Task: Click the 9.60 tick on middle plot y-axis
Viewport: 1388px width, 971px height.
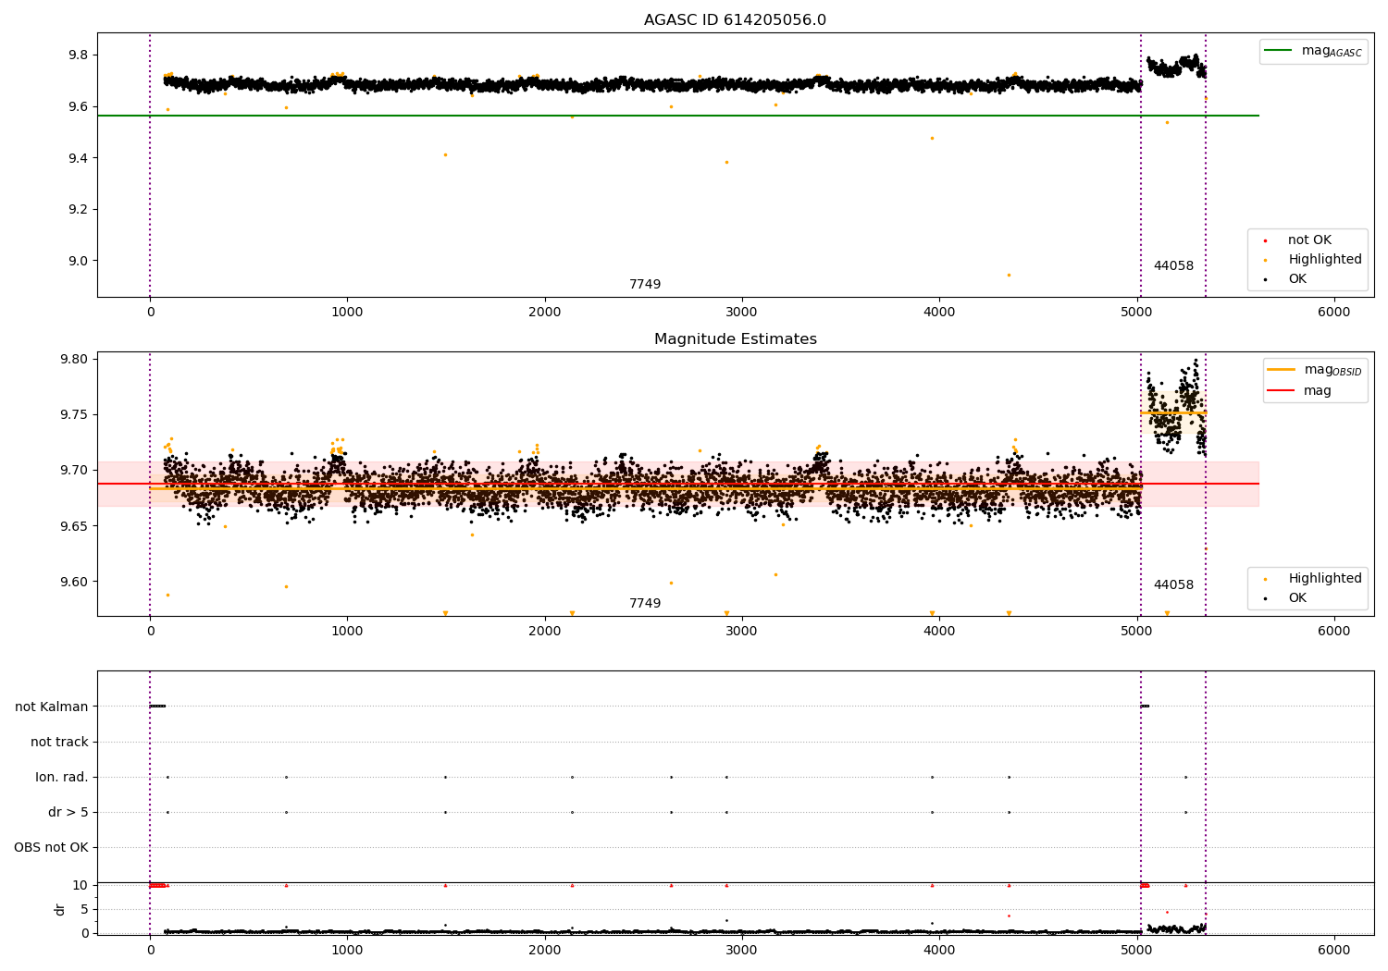Action: [74, 582]
